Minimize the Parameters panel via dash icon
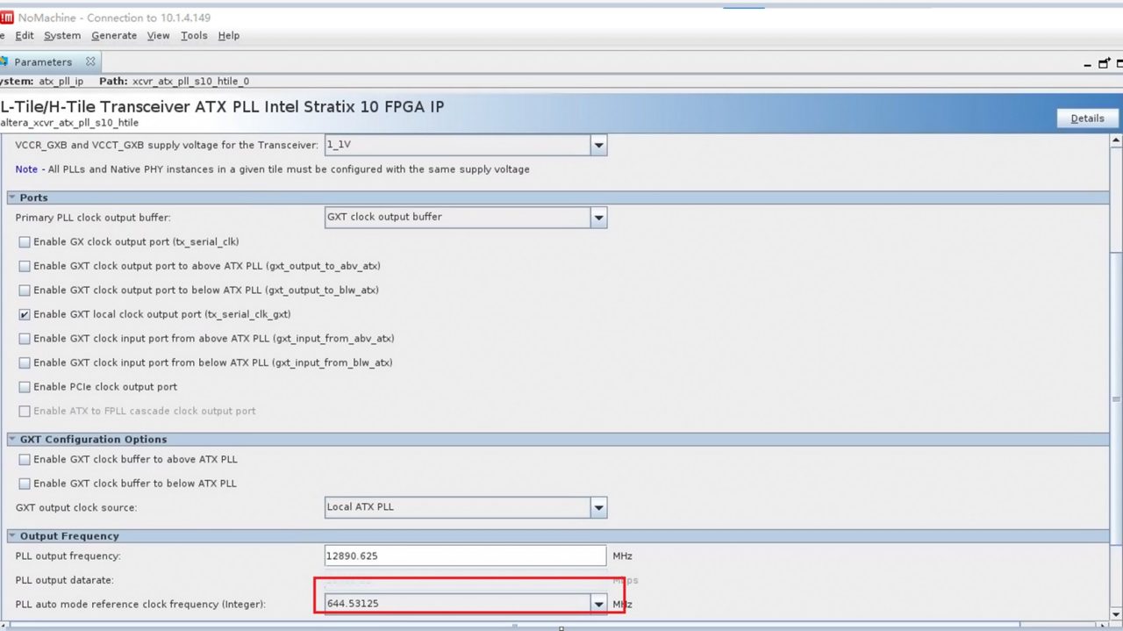Screen dimensions: 1123x631 point(1088,64)
